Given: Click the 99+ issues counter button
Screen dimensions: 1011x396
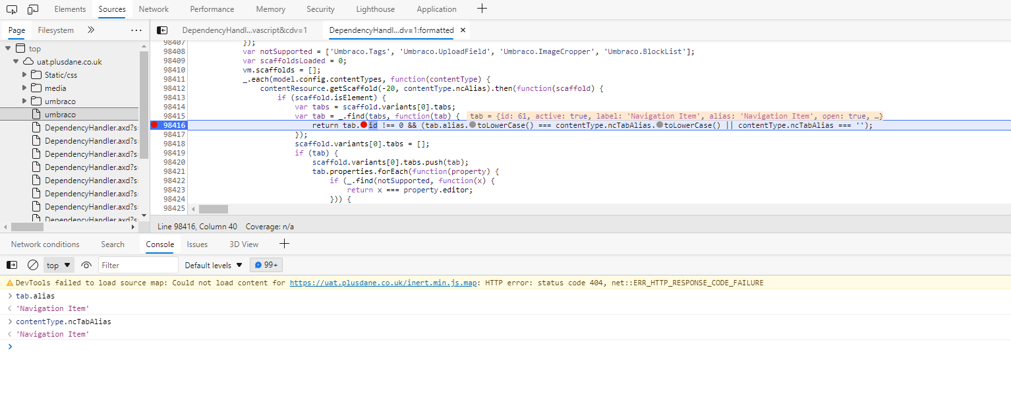Looking at the screenshot, I should [266, 264].
